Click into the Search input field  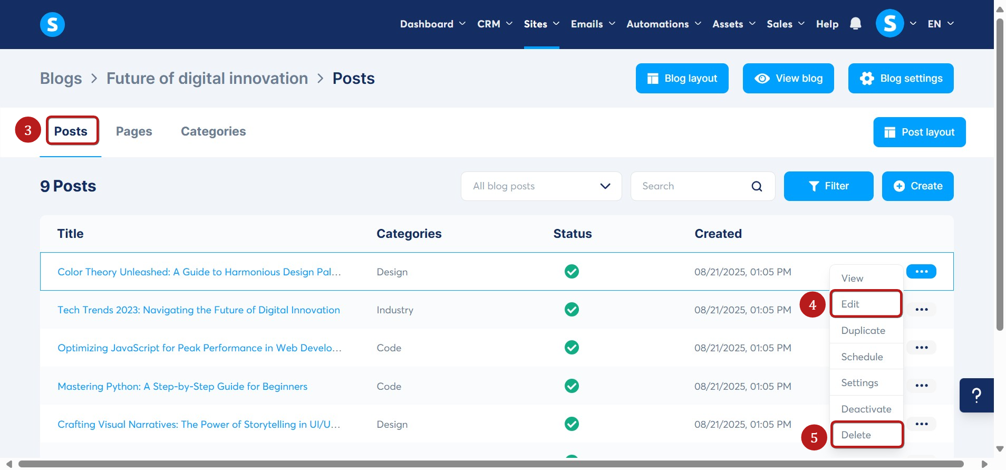click(691, 186)
